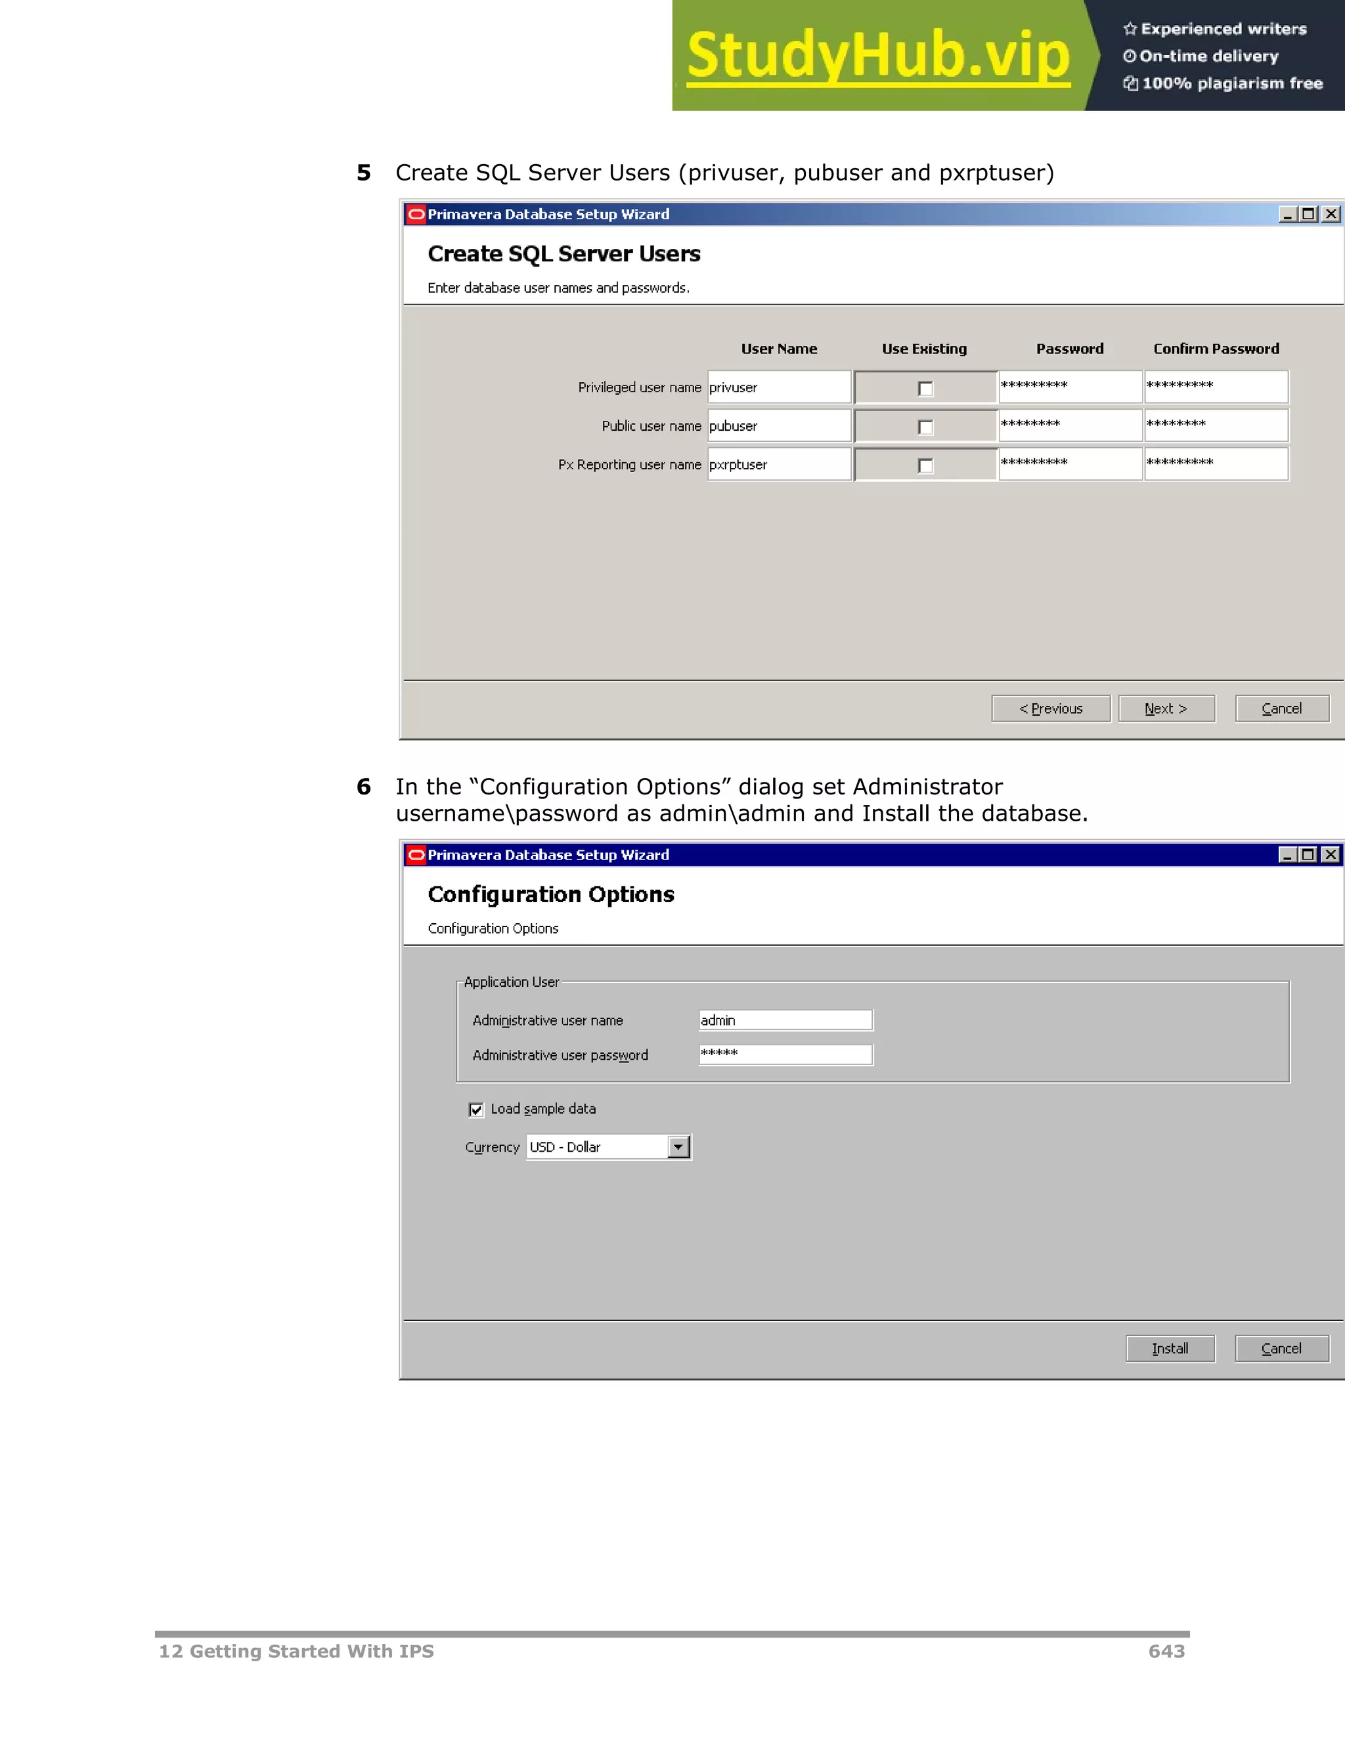The image size is (1345, 1740).
Task: Click Confirm Password field for pubuser
Action: (x=1216, y=425)
